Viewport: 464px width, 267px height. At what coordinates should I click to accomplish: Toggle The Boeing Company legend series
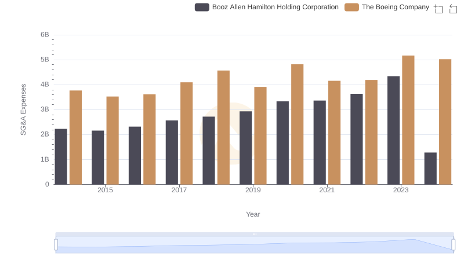click(387, 7)
